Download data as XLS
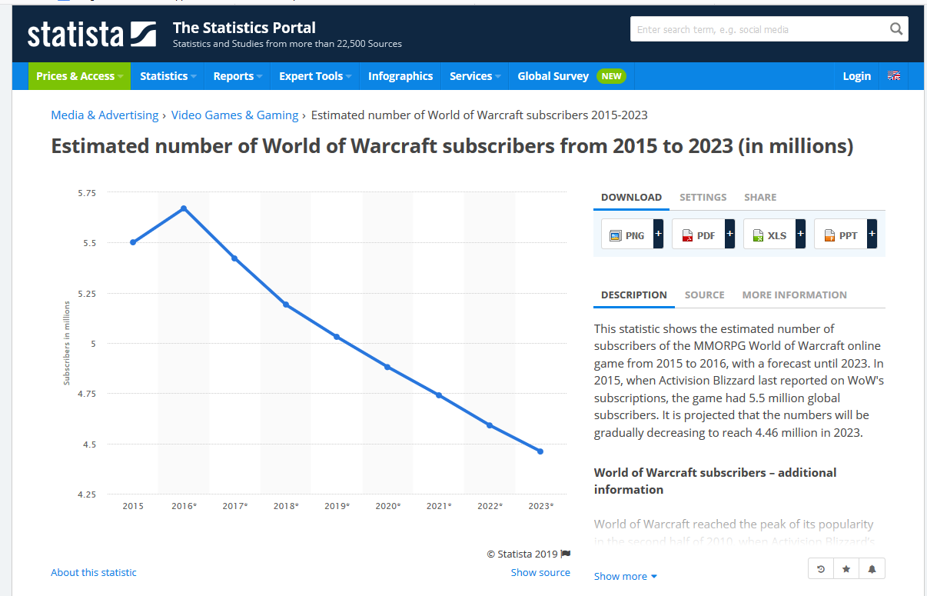Screen dimensions: 927x596 (769, 235)
